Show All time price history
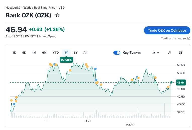 click(85, 53)
